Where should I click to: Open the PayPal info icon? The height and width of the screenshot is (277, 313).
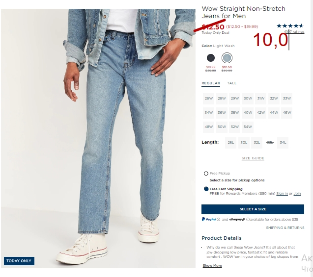(218, 220)
